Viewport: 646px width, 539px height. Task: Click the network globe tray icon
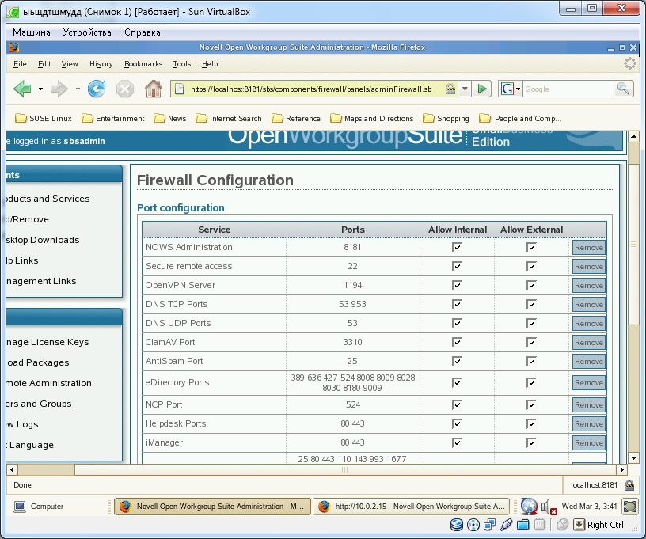[529, 507]
